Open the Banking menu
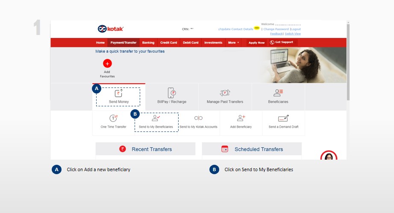 (148, 43)
